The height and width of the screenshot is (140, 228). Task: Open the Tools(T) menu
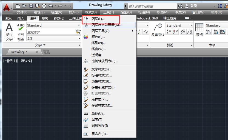(x=109, y=12)
